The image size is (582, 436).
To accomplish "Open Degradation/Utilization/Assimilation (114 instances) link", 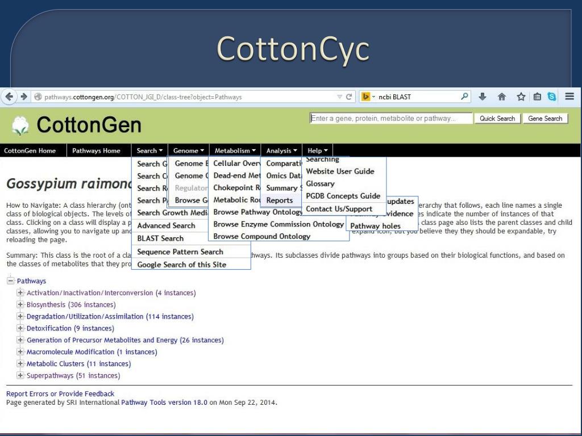I will pos(110,317).
